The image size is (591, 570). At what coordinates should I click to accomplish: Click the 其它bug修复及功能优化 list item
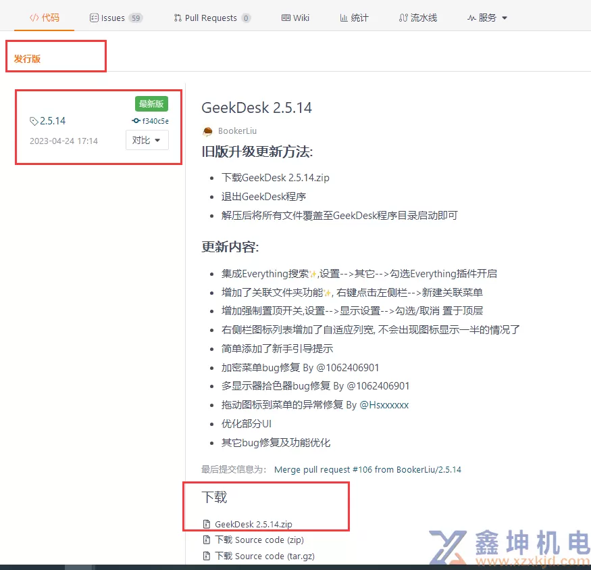point(276,442)
